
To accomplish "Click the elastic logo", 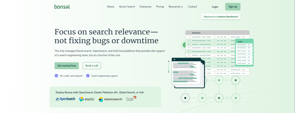I will [x=86, y=99].
